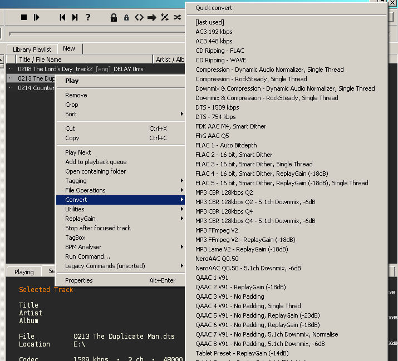Screen dimensions: 398x361
Task: Switch to the Library Playlist tab
Action: point(32,50)
